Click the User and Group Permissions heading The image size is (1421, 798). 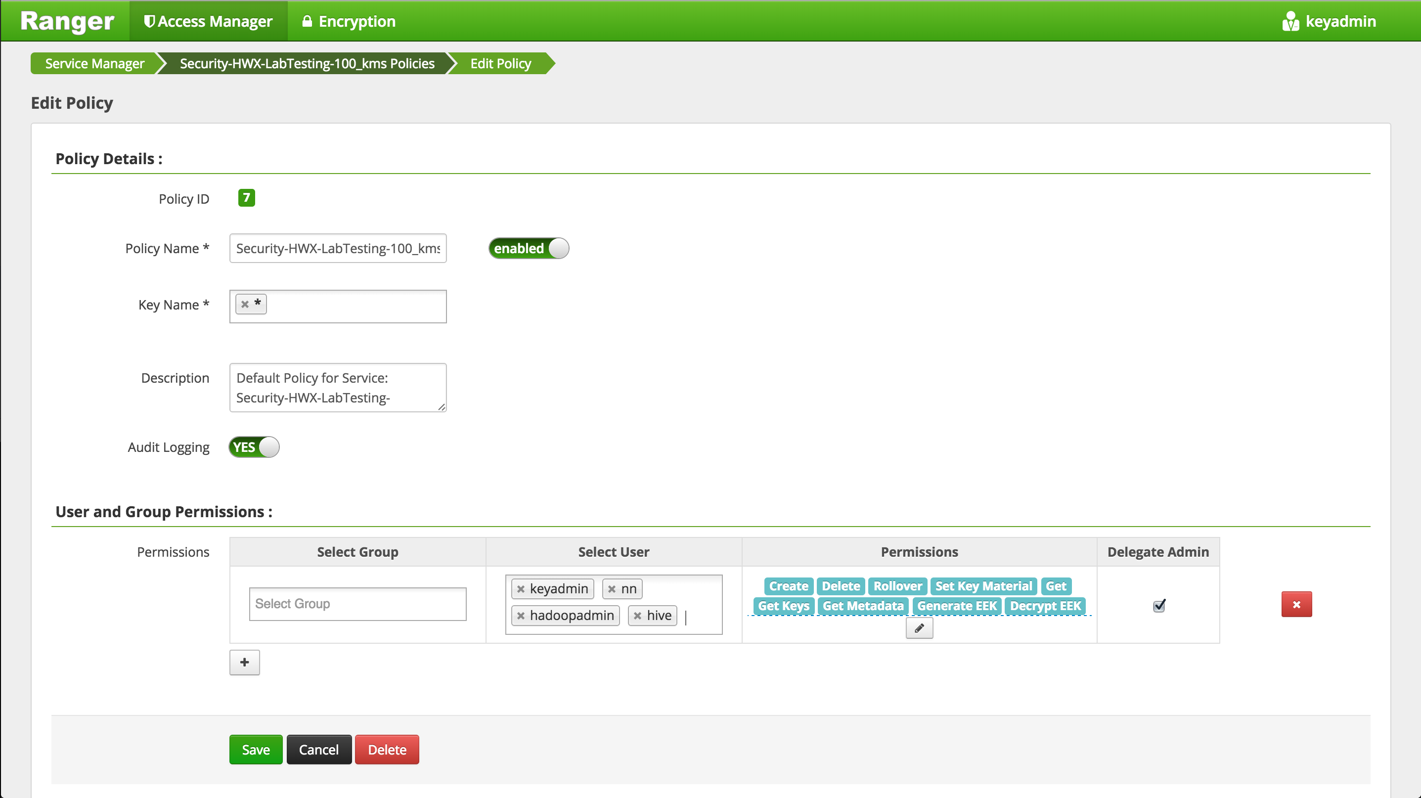click(164, 512)
